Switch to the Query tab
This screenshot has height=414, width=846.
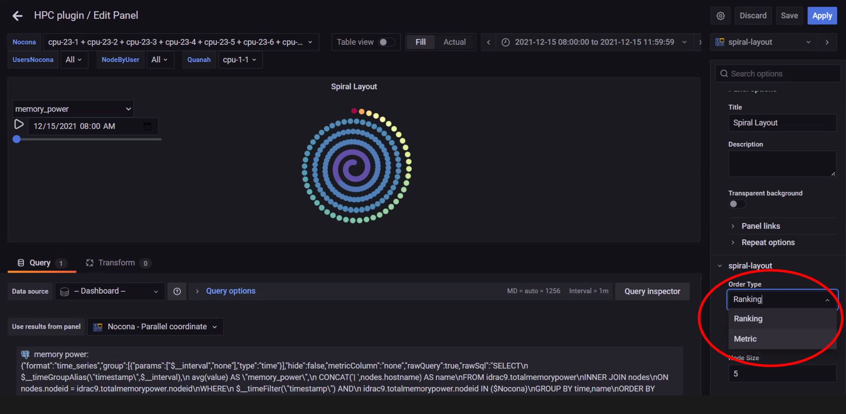42,263
